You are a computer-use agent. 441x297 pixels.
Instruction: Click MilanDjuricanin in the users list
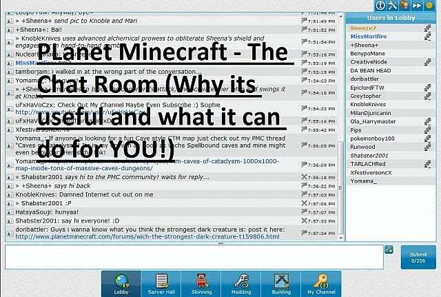point(371,113)
